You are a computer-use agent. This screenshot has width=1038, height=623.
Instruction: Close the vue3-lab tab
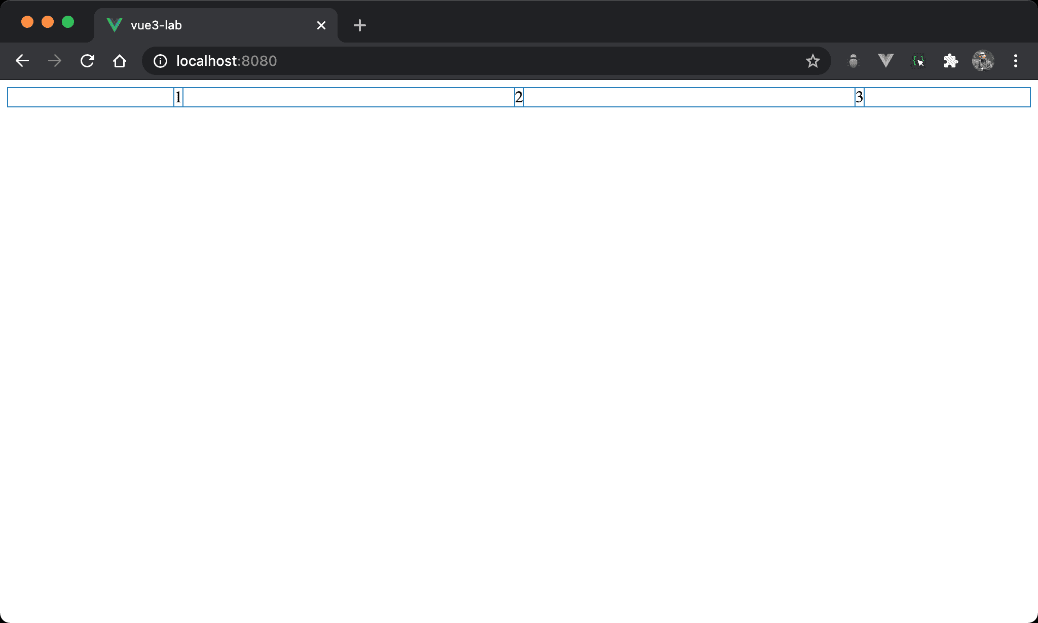click(x=321, y=25)
